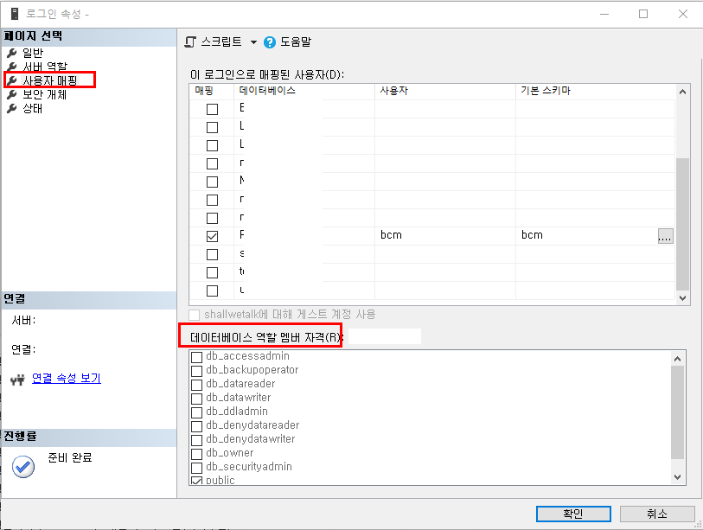The height and width of the screenshot is (530, 703).
Task: Click the role list scroll down arrow
Action: point(677,477)
